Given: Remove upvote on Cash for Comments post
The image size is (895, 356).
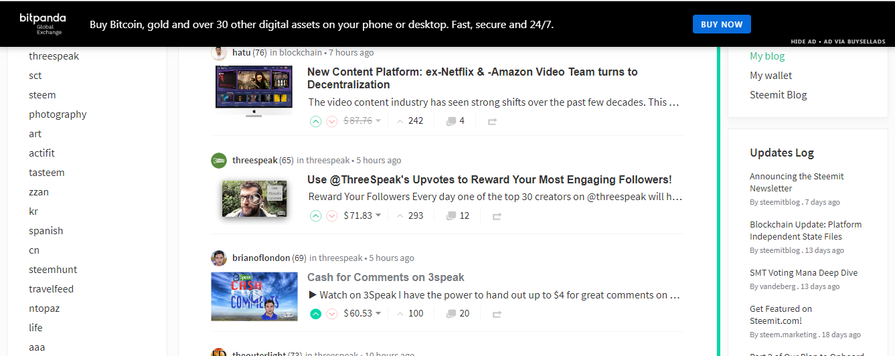Looking at the screenshot, I should pos(316,313).
